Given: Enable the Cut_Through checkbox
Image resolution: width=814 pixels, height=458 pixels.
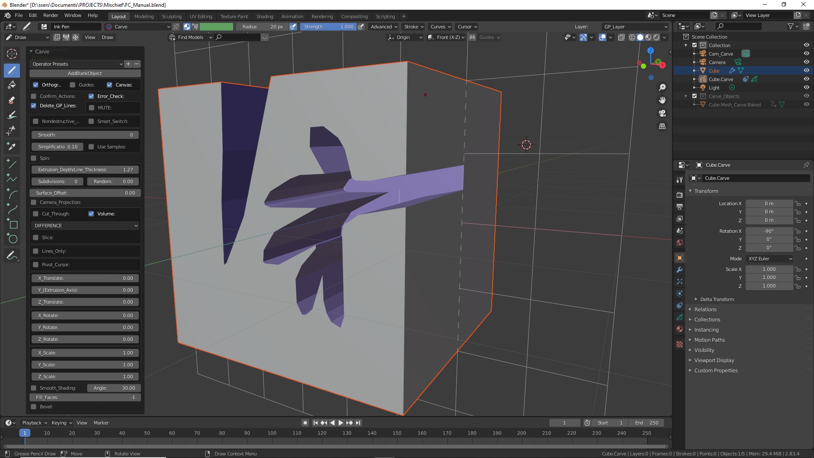Looking at the screenshot, I should tap(36, 214).
